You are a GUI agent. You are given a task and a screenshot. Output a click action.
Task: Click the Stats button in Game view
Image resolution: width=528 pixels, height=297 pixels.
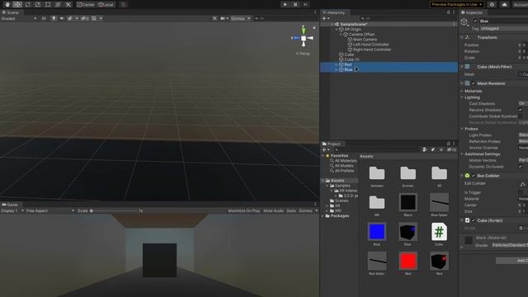291,211
